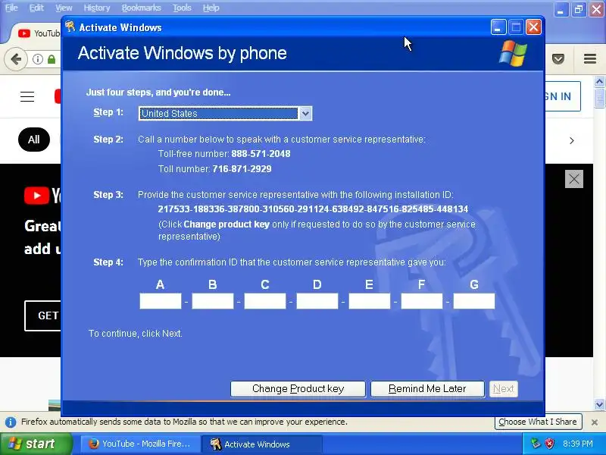Click the YouTube browser tab

tap(39, 33)
